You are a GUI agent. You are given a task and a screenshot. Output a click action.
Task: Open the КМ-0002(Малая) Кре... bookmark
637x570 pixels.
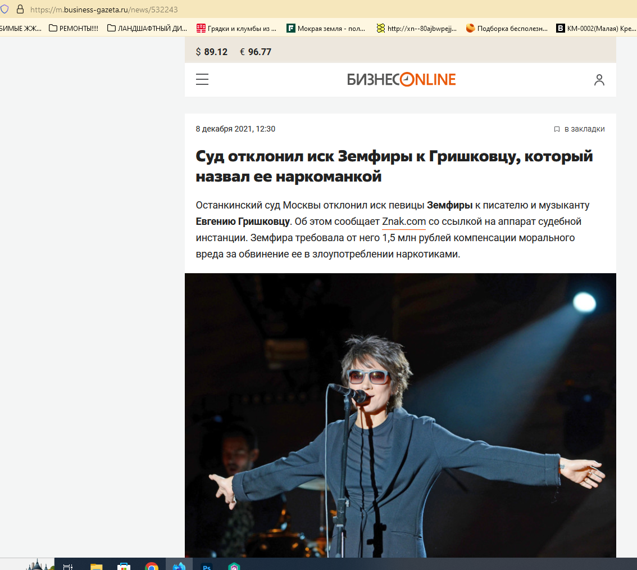point(596,28)
